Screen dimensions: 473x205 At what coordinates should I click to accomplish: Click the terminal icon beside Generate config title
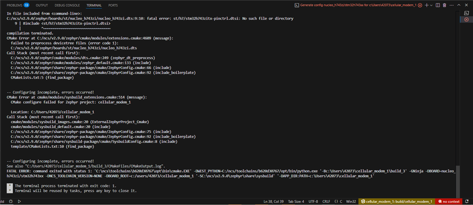[x=297, y=6]
